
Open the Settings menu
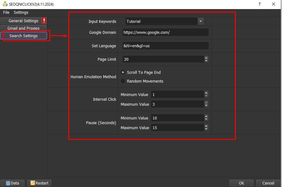point(21,12)
